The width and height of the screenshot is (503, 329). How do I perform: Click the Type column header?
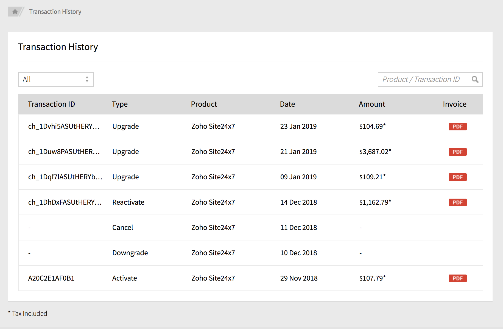(x=120, y=104)
